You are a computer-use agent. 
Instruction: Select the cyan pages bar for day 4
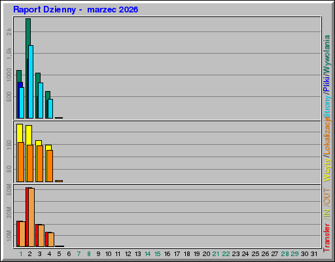[50, 109]
